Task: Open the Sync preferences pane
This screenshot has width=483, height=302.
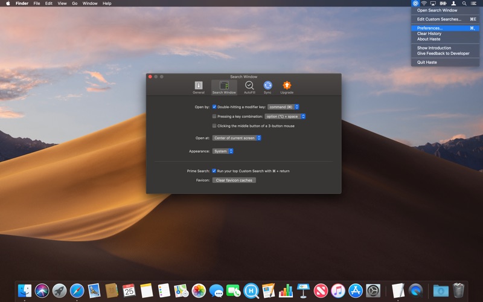Action: [267, 88]
